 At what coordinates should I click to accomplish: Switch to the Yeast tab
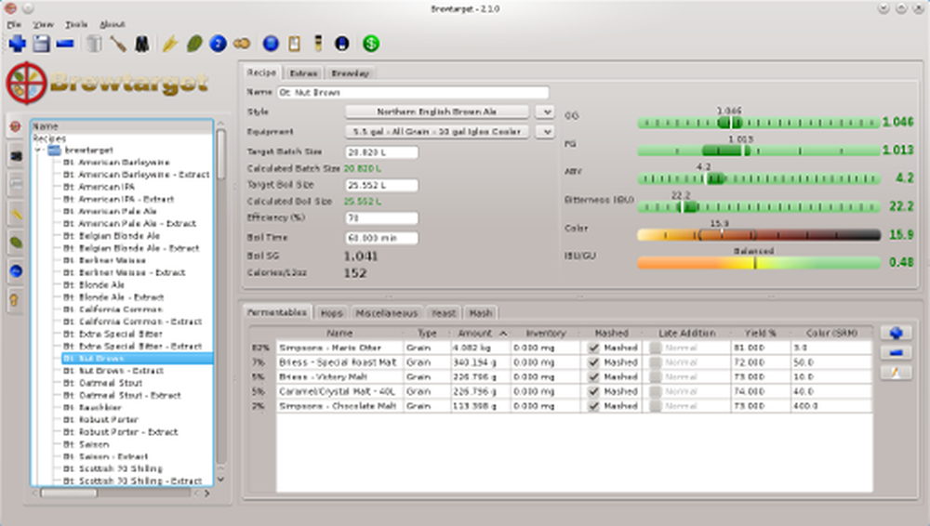pyautogui.click(x=444, y=313)
